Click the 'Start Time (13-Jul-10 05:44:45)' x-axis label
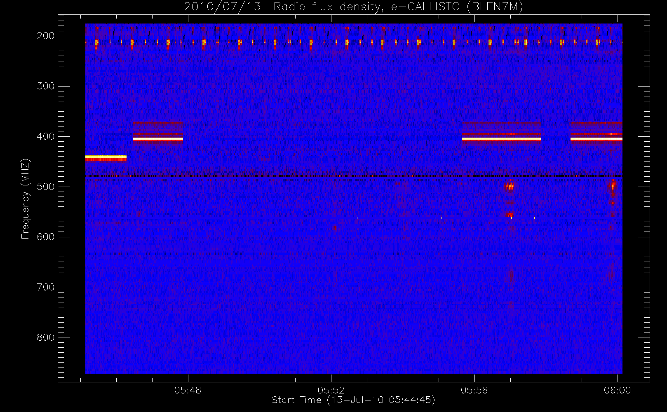Image resolution: width=667 pixels, height=412 pixels. tap(353, 400)
